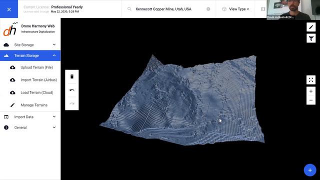Screen dimensions: 320x180
Task: Click the Terrain Storage mountain icon
Action: pyautogui.click(x=6, y=55)
